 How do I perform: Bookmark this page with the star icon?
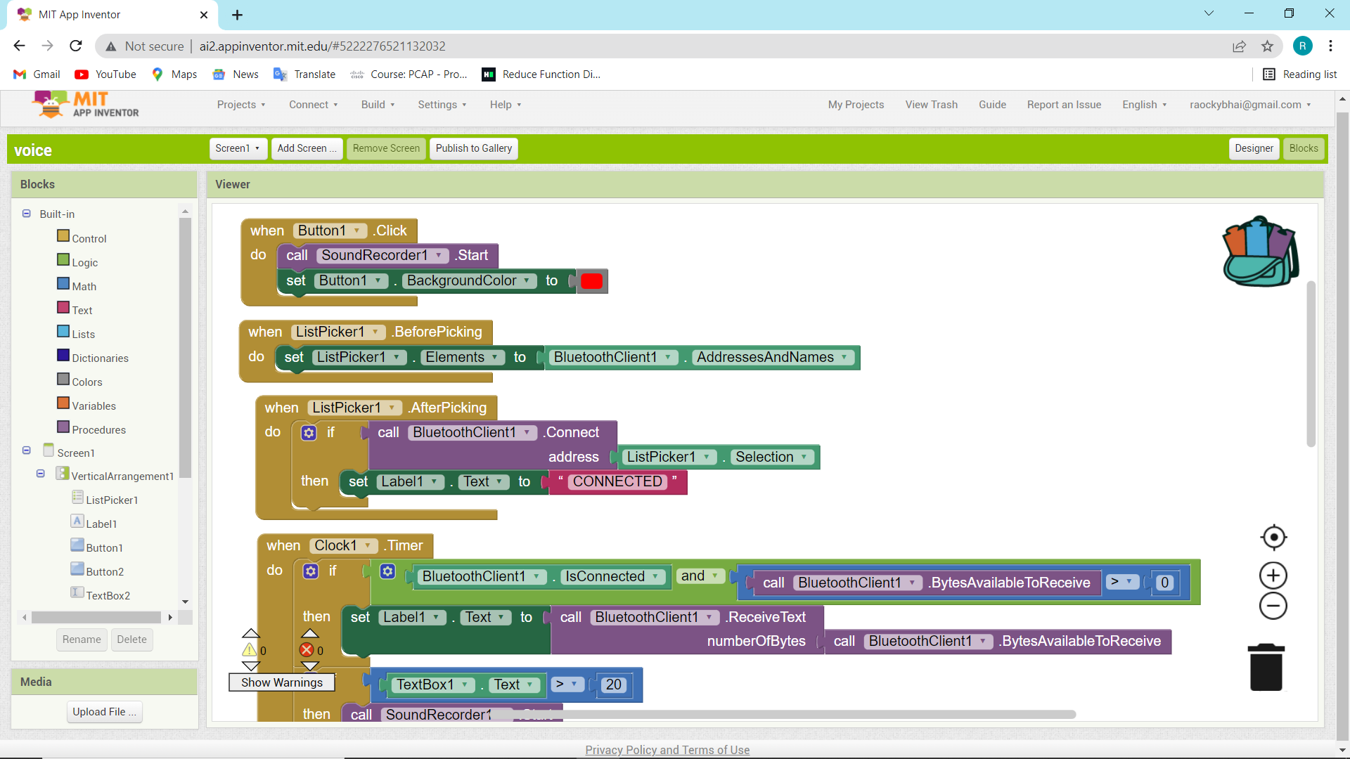(x=1267, y=46)
